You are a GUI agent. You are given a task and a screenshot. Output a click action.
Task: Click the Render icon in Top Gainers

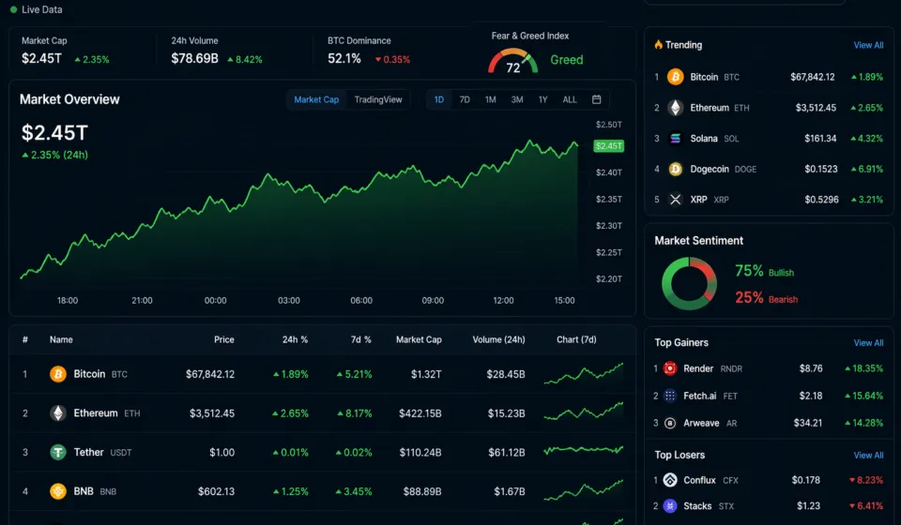(x=670, y=368)
